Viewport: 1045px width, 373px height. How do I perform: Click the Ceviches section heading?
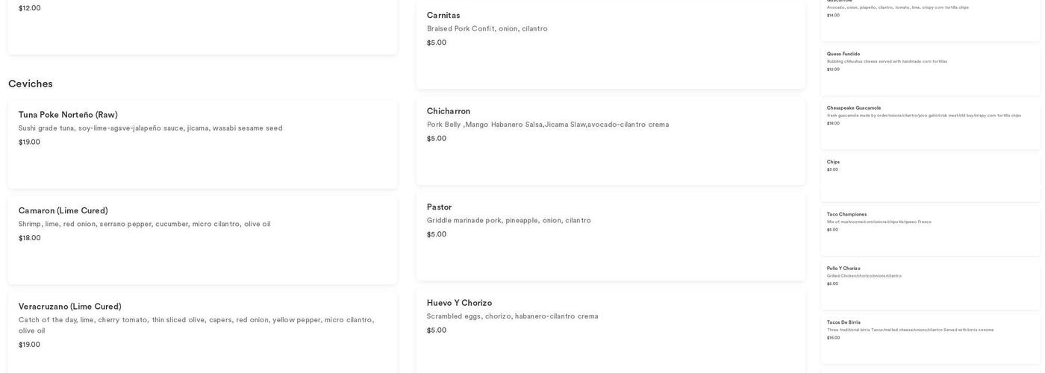click(x=31, y=84)
